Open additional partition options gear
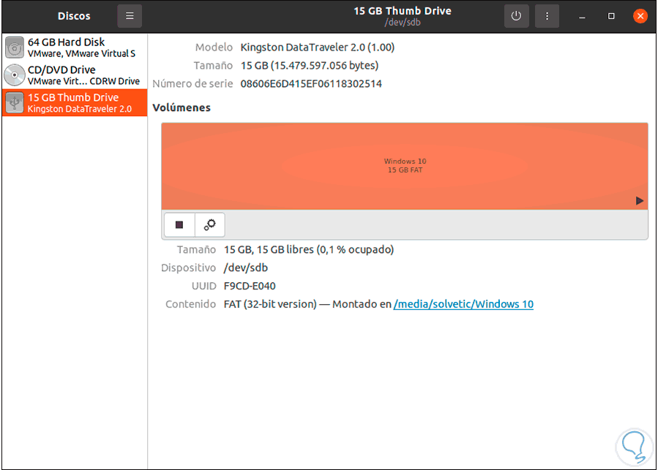Image resolution: width=658 pixels, height=470 pixels. click(210, 224)
